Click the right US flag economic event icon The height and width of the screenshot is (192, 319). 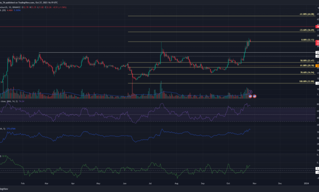tap(255, 96)
